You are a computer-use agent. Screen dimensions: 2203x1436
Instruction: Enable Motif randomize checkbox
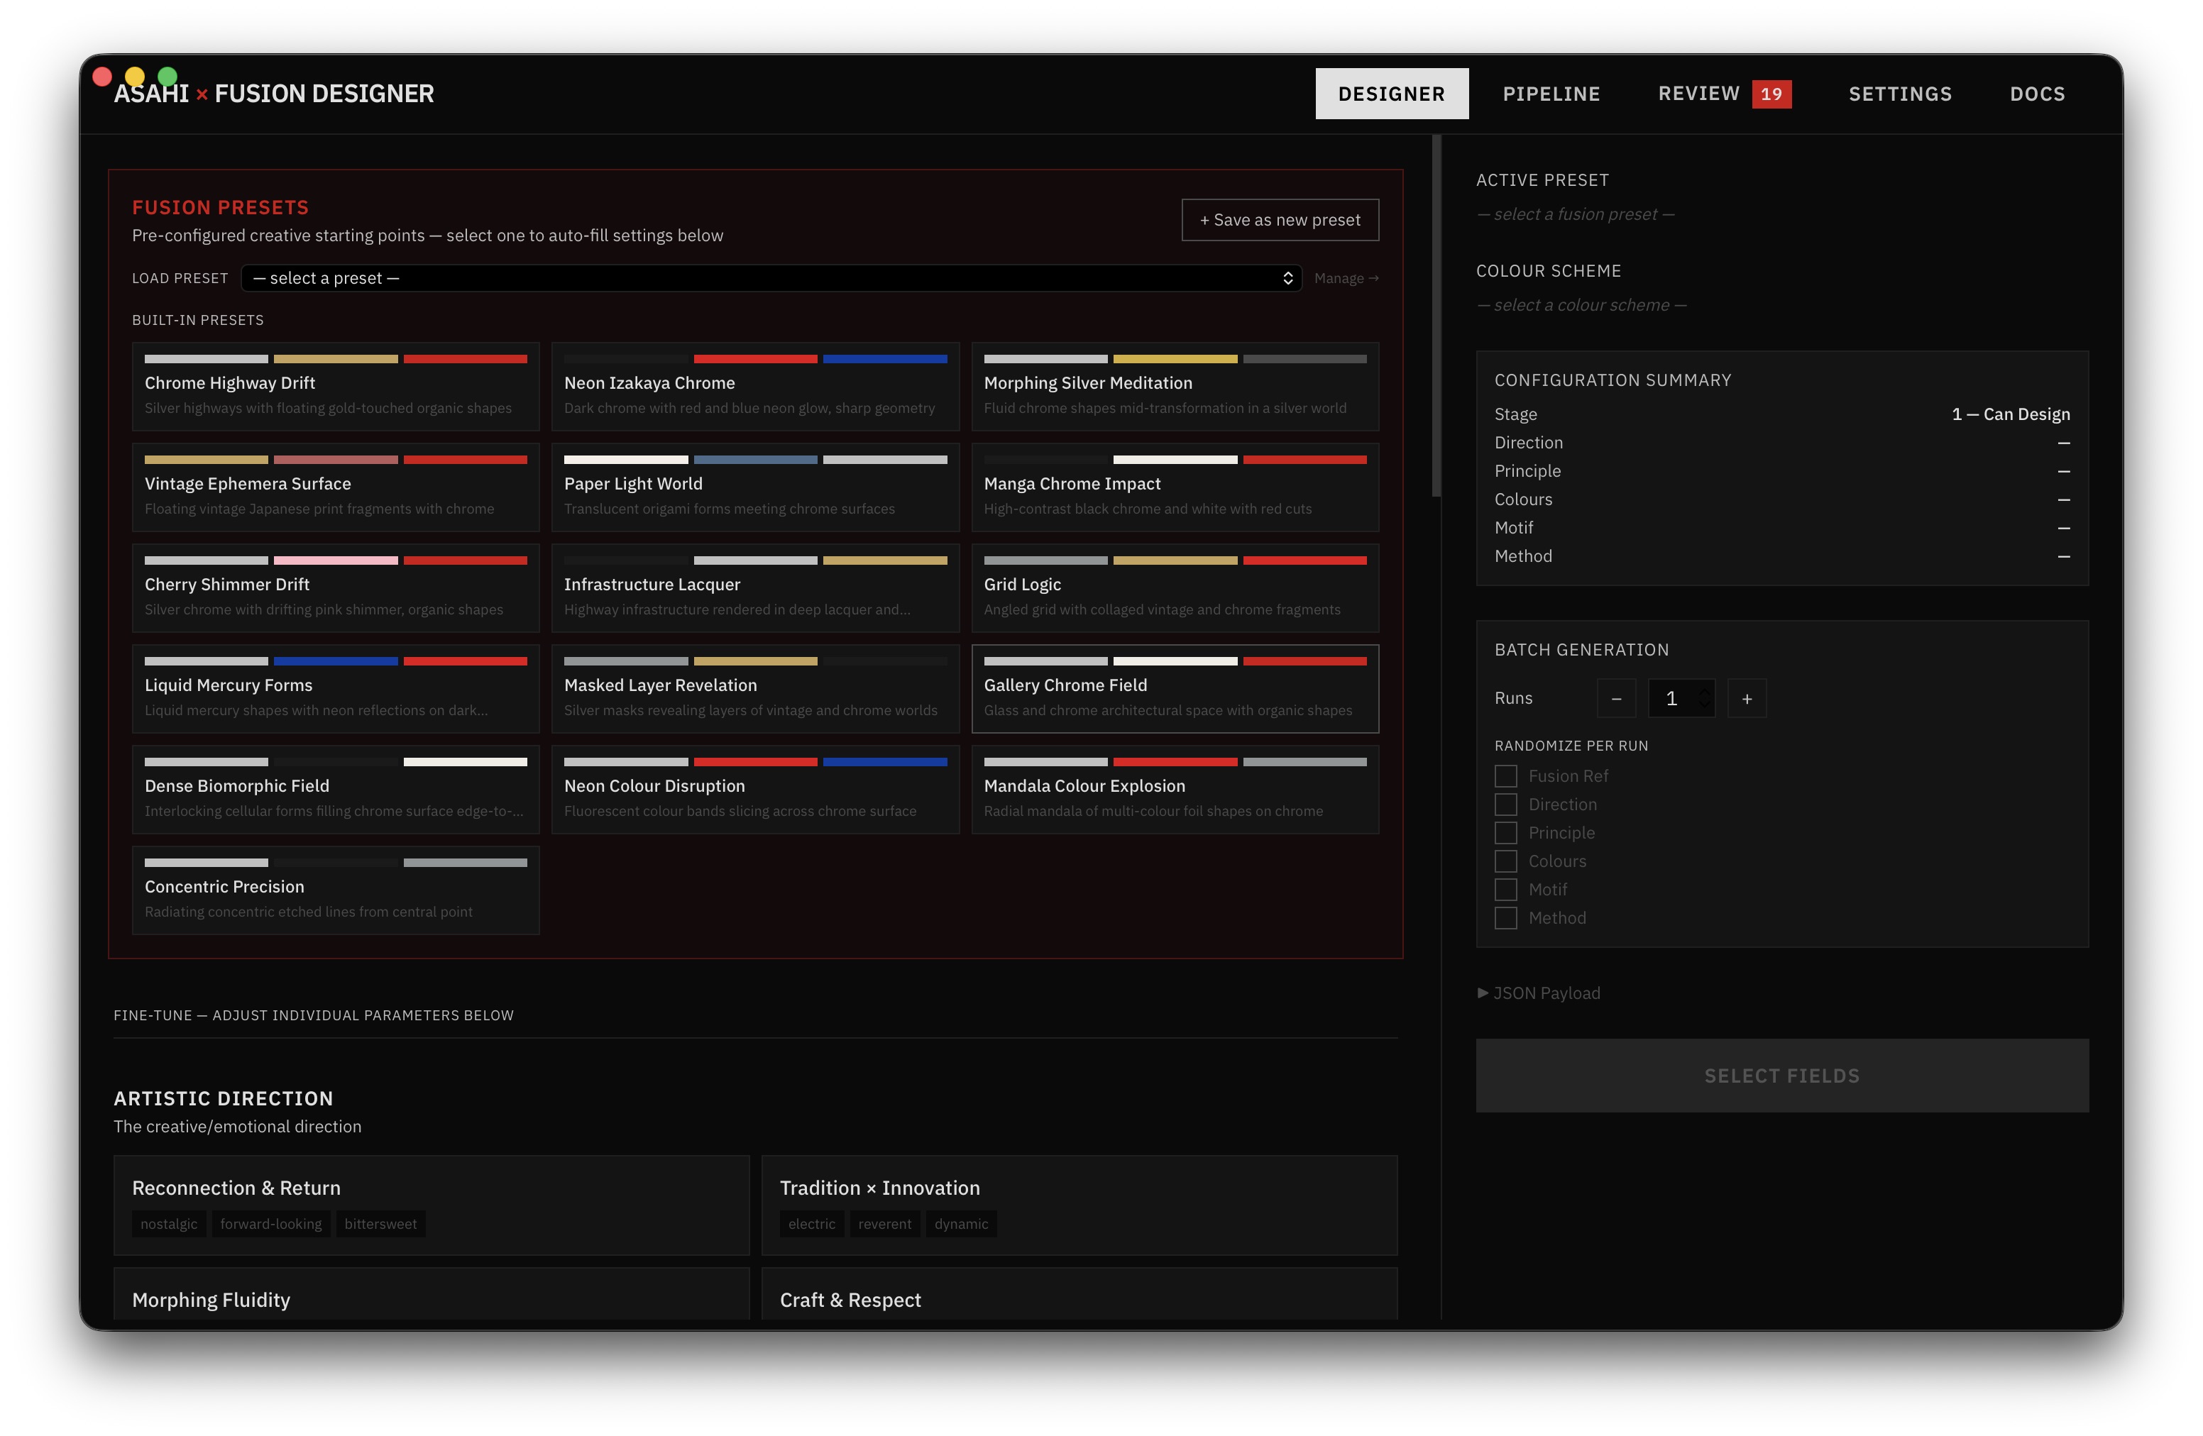1506,890
